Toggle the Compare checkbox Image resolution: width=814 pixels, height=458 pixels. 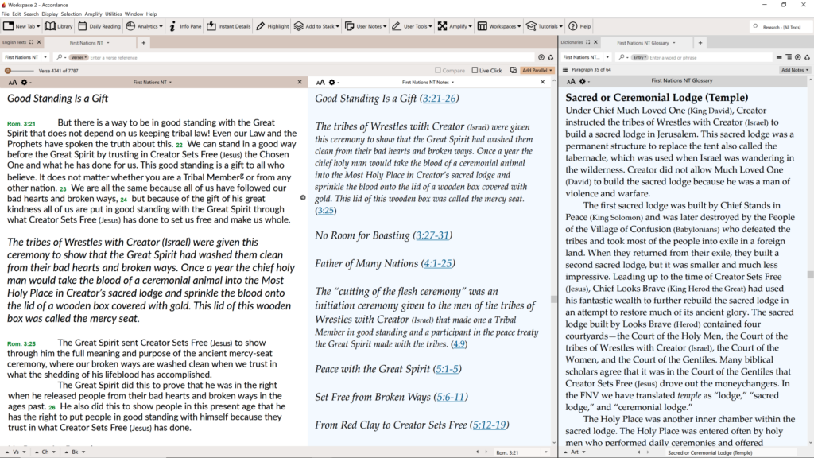click(x=438, y=70)
